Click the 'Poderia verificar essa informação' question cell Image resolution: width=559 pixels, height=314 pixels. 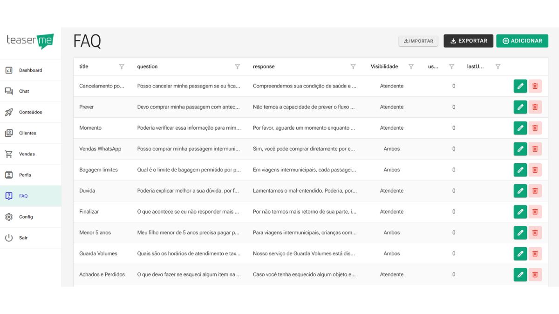pyautogui.click(x=189, y=128)
